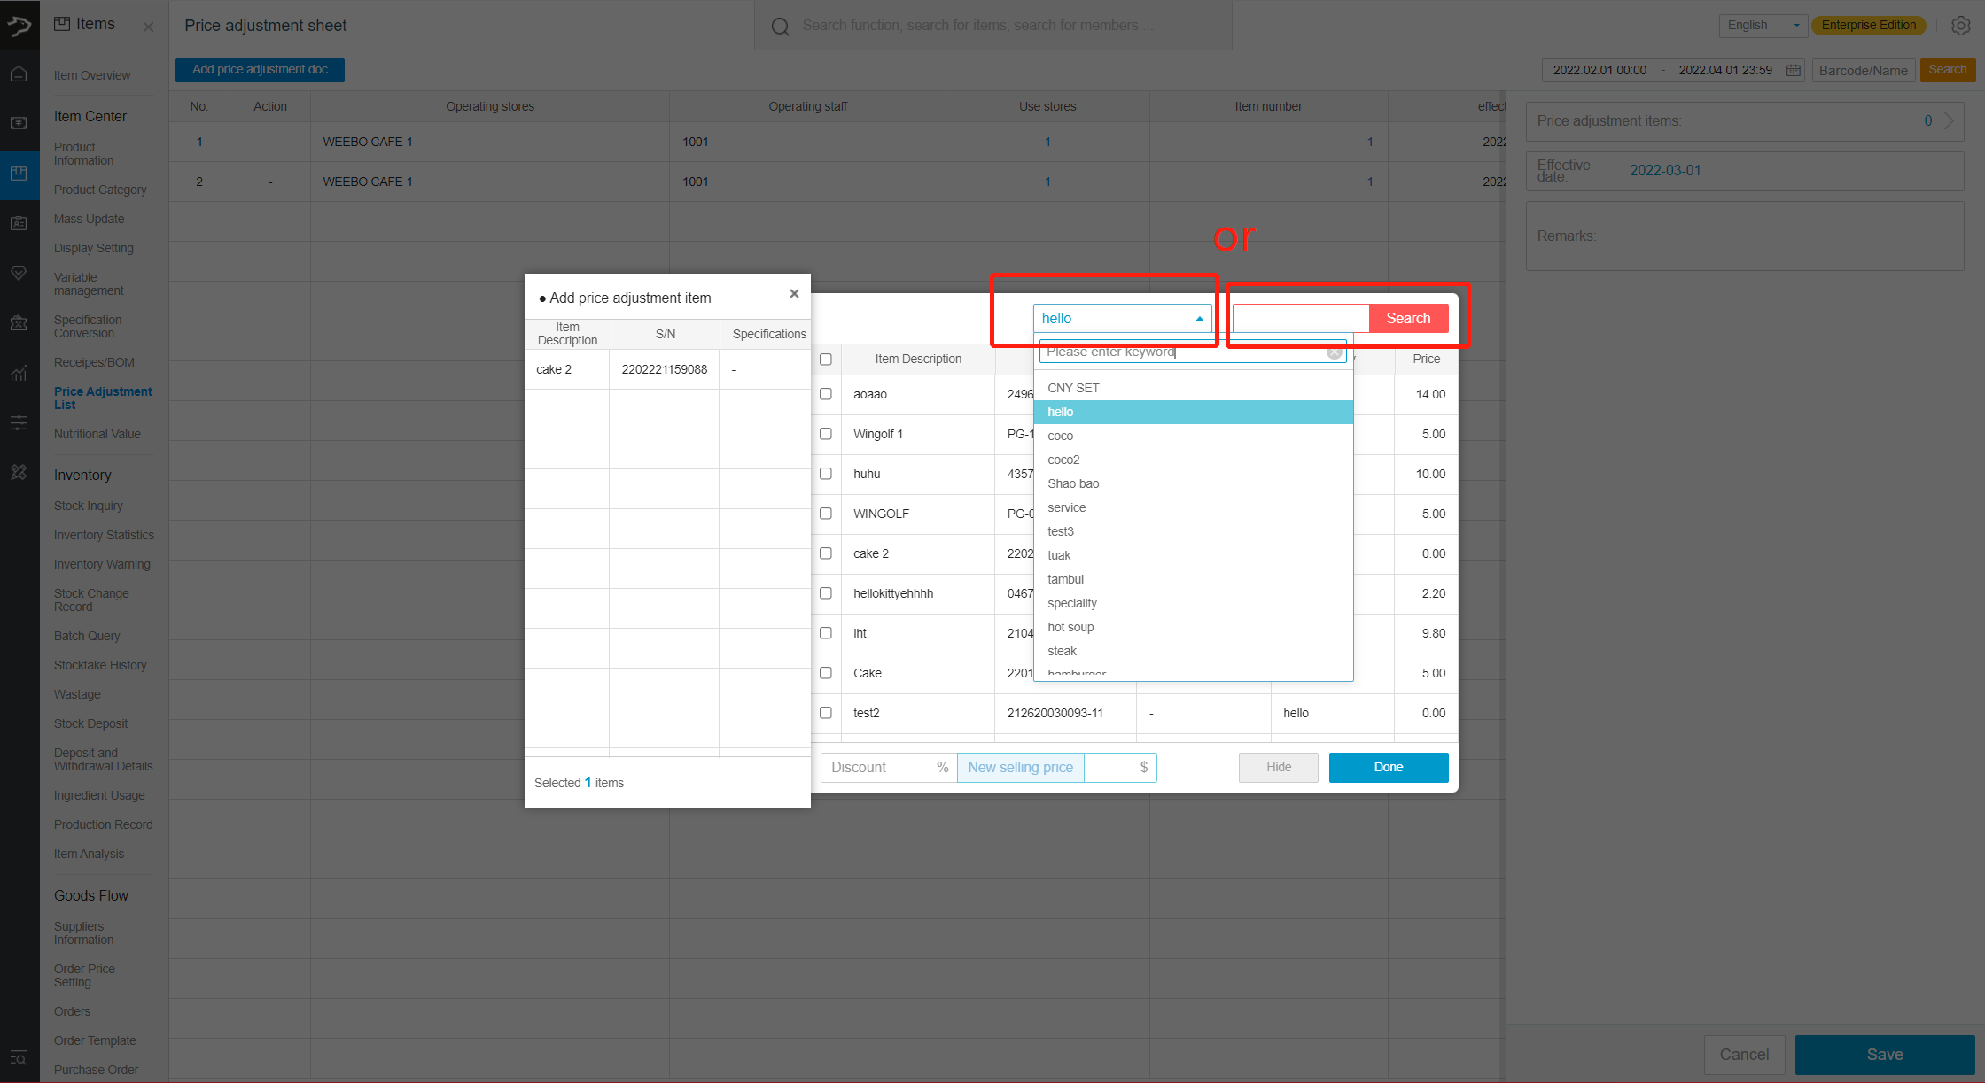1985x1083 pixels.
Task: Choose Shao bao from the category list
Action: tap(1193, 483)
